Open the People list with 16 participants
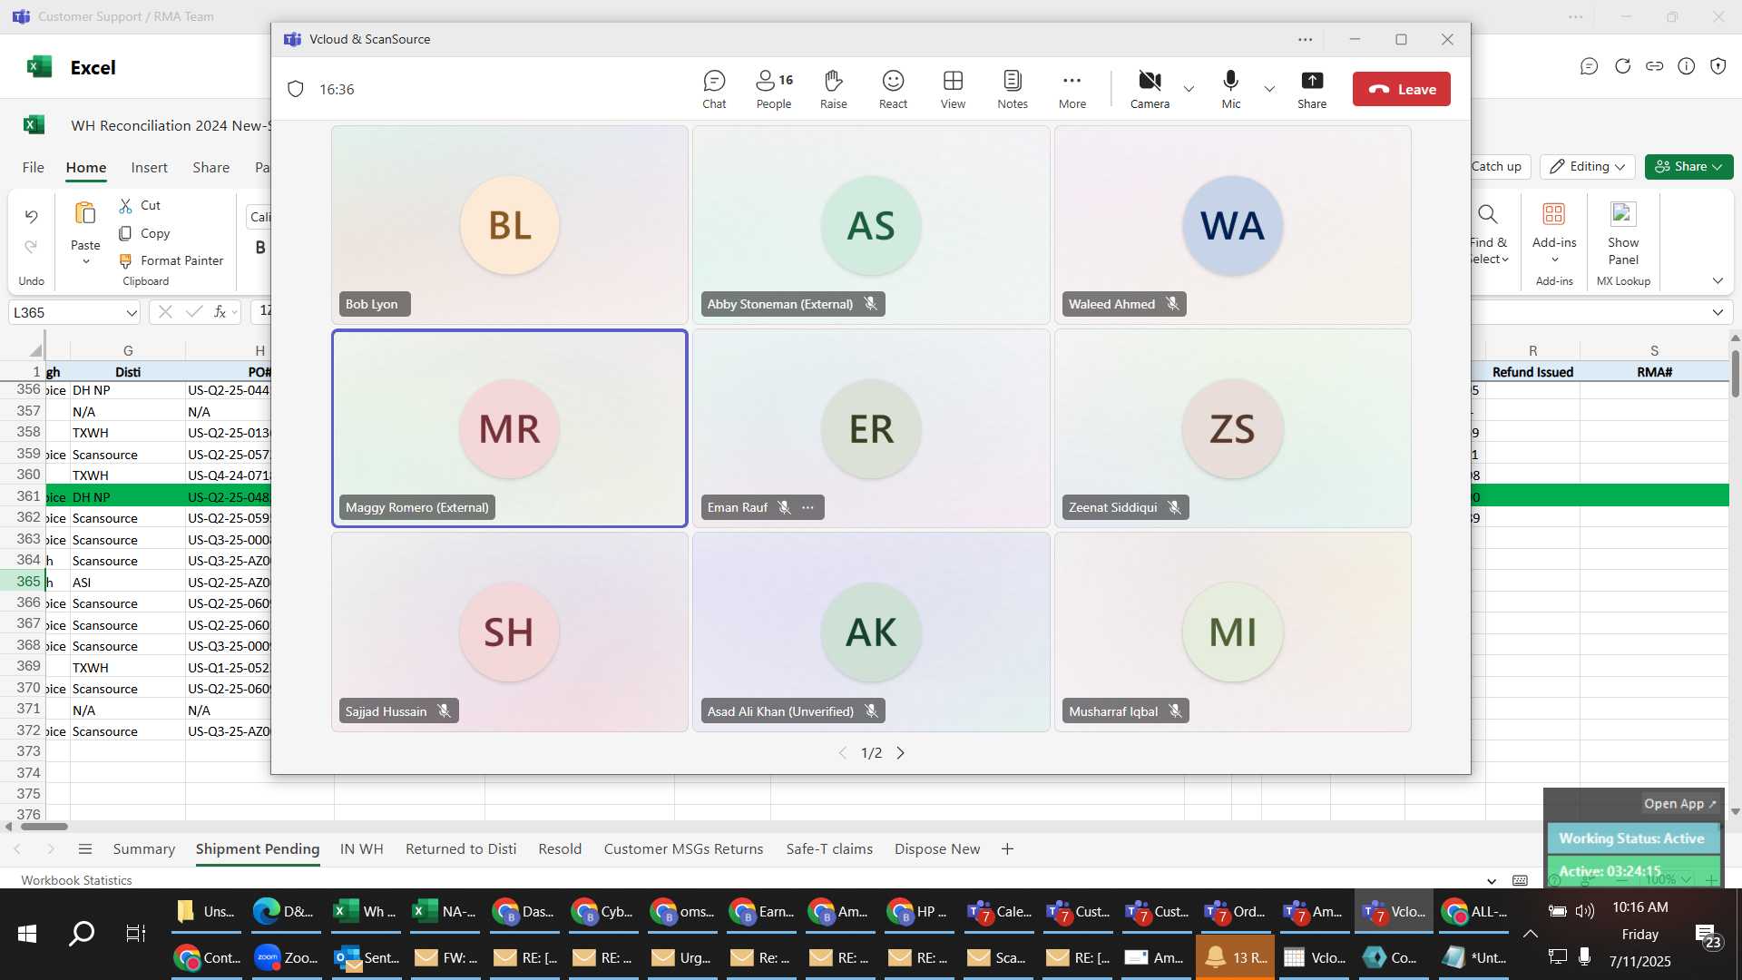This screenshot has width=1742, height=980. pos(774,90)
